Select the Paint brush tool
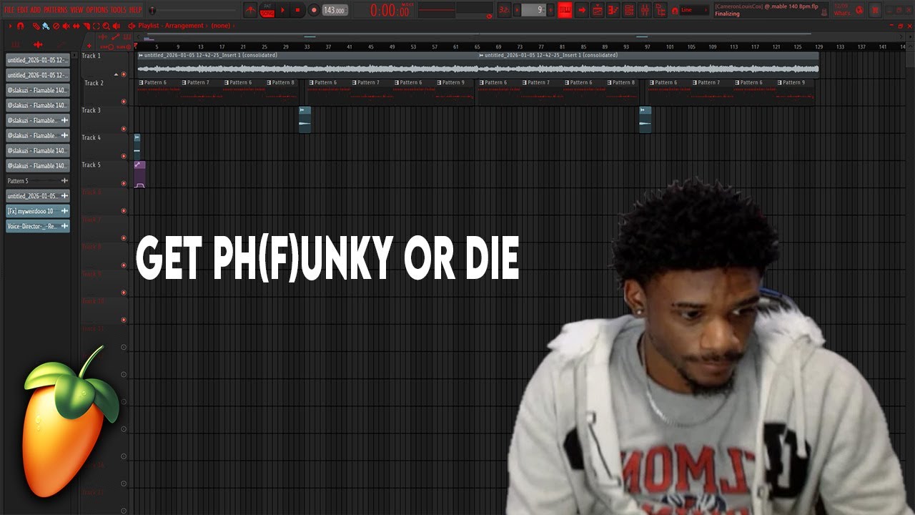 coord(46,26)
